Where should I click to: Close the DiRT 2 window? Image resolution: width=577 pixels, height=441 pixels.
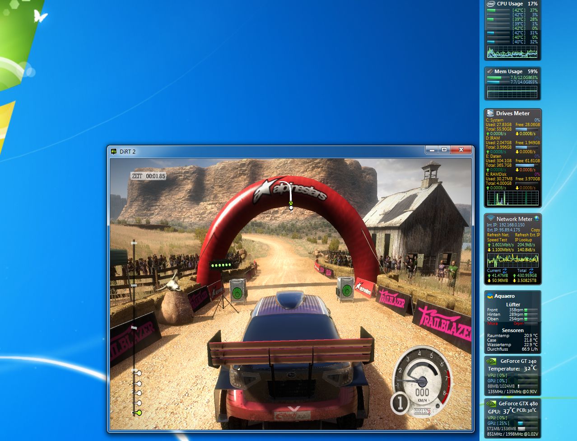point(461,150)
